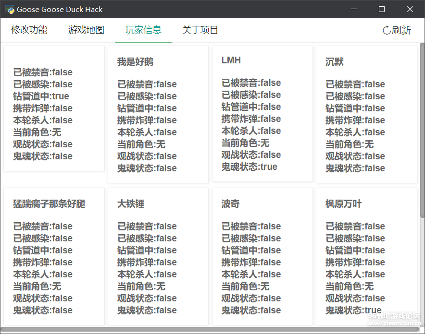425x334 pixels.
Task: Select player 猛踹瘸子那条好腿
Action: 49,204
